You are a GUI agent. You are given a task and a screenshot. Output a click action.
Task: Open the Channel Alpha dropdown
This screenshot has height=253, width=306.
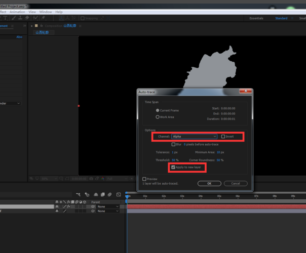(194, 137)
